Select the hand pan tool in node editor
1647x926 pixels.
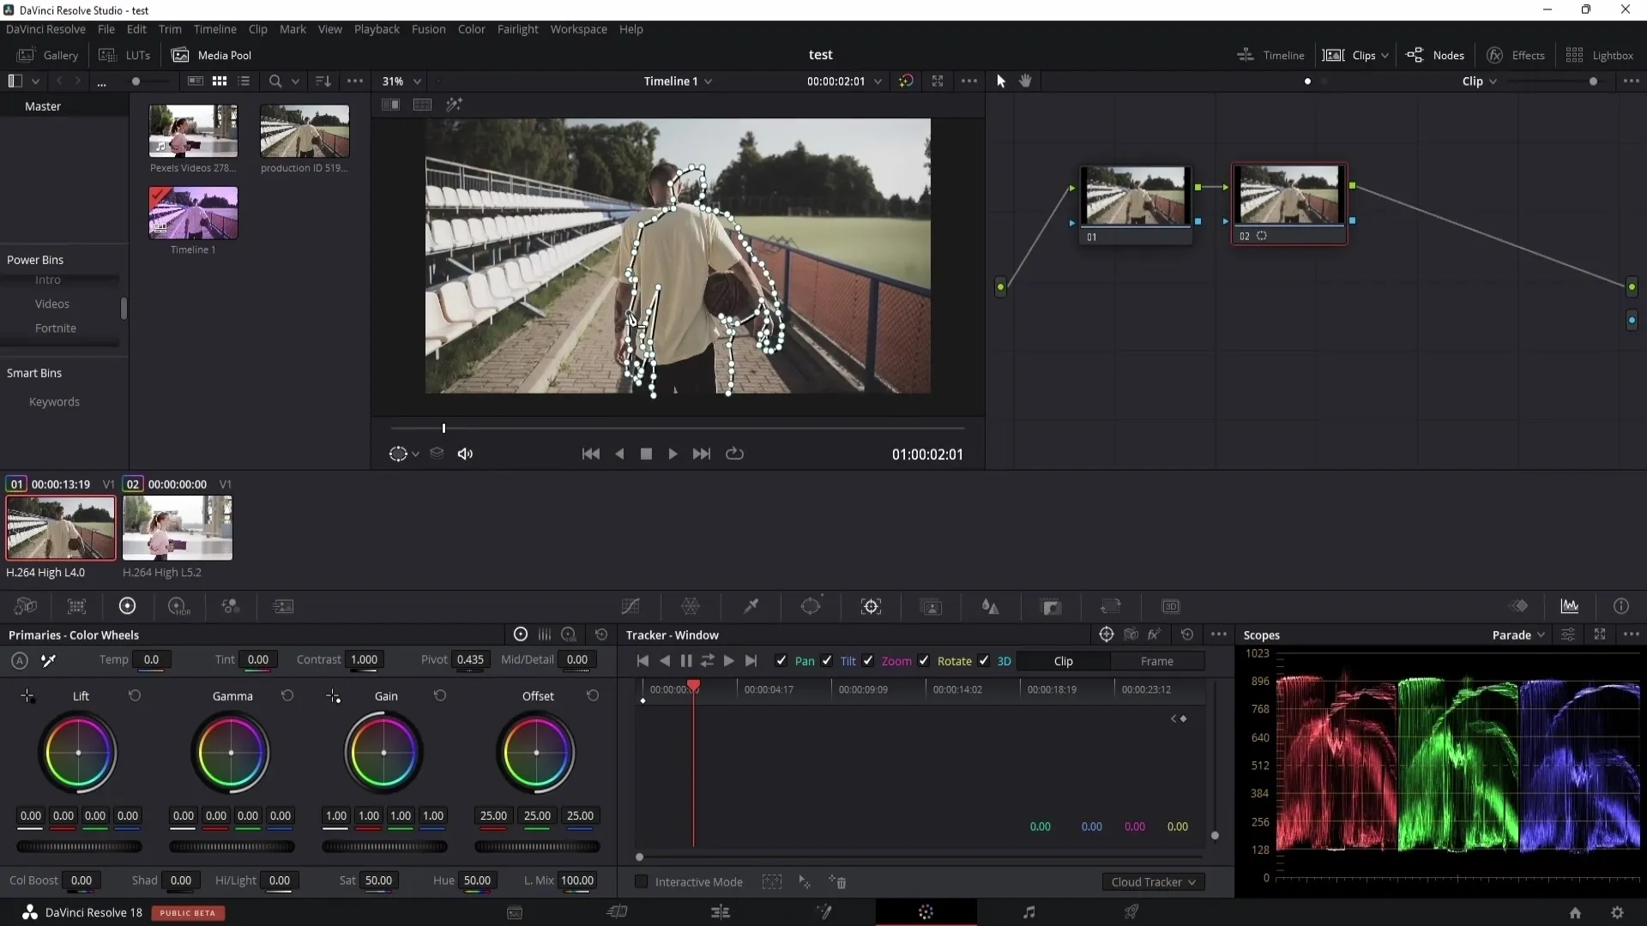click(1025, 81)
